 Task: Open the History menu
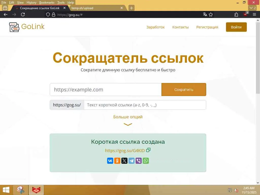31,3
